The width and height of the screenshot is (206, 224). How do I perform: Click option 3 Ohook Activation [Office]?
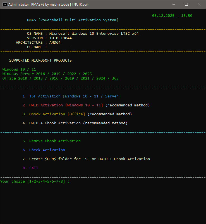tap(77, 114)
